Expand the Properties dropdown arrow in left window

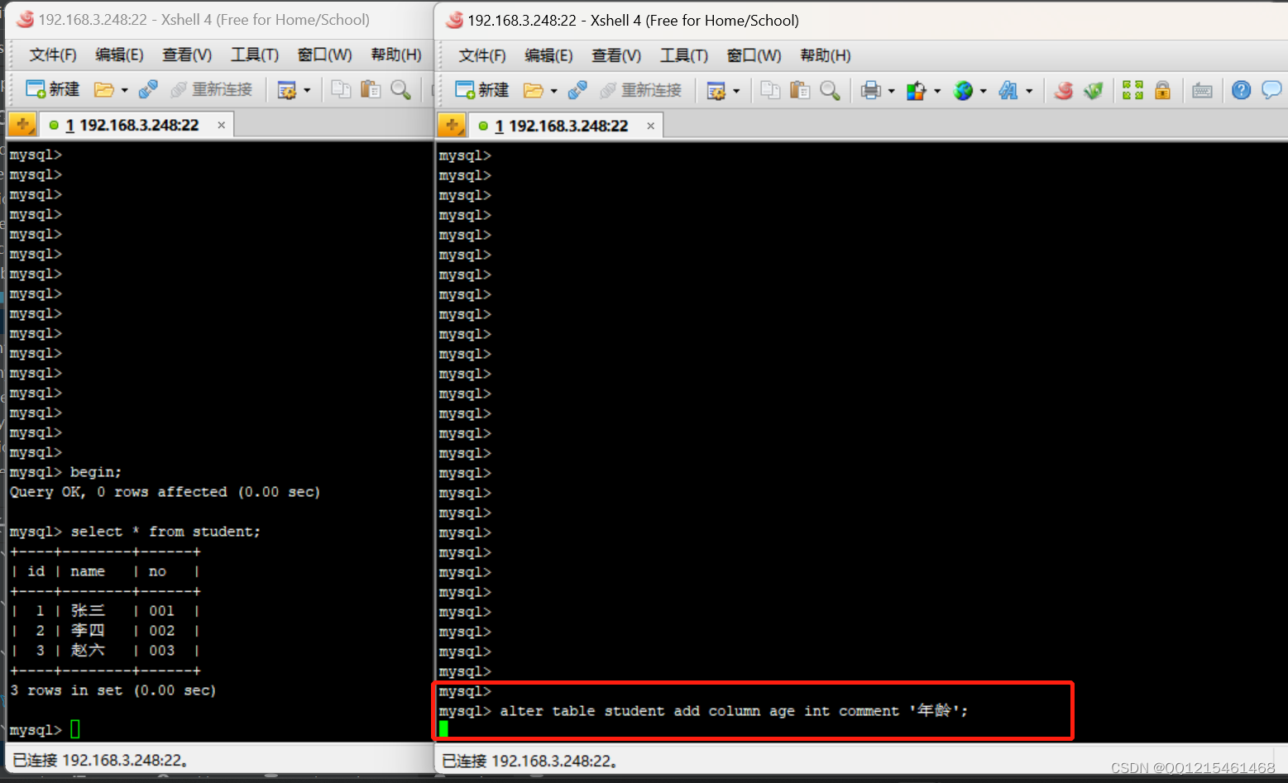click(x=307, y=90)
